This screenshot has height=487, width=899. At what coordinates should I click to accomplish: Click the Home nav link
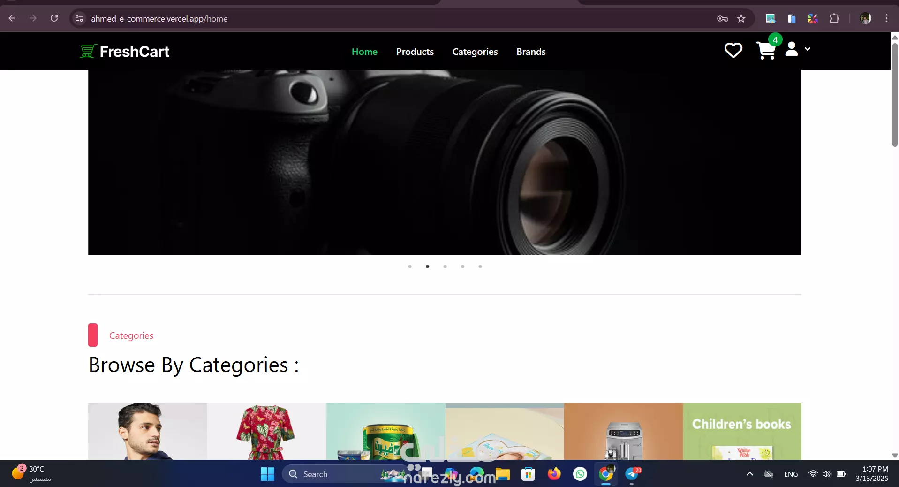click(364, 52)
